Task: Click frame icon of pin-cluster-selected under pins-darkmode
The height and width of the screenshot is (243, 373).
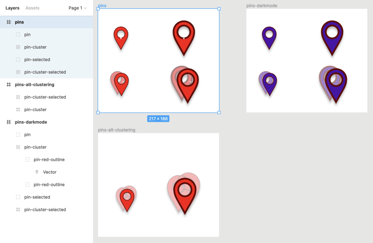Action: (18, 209)
